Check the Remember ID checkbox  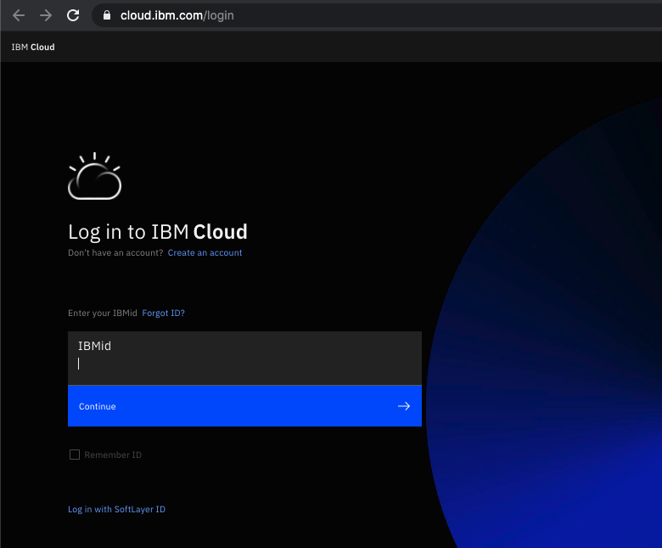[75, 455]
